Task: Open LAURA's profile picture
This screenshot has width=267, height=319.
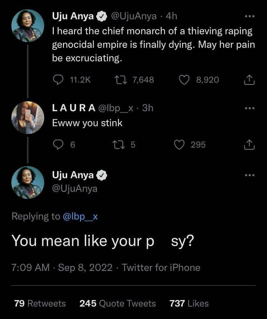Action: 27,117
